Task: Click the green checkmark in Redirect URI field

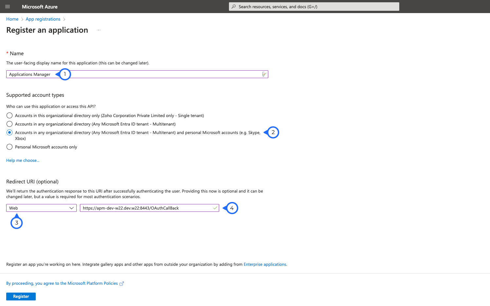Action: click(x=215, y=208)
